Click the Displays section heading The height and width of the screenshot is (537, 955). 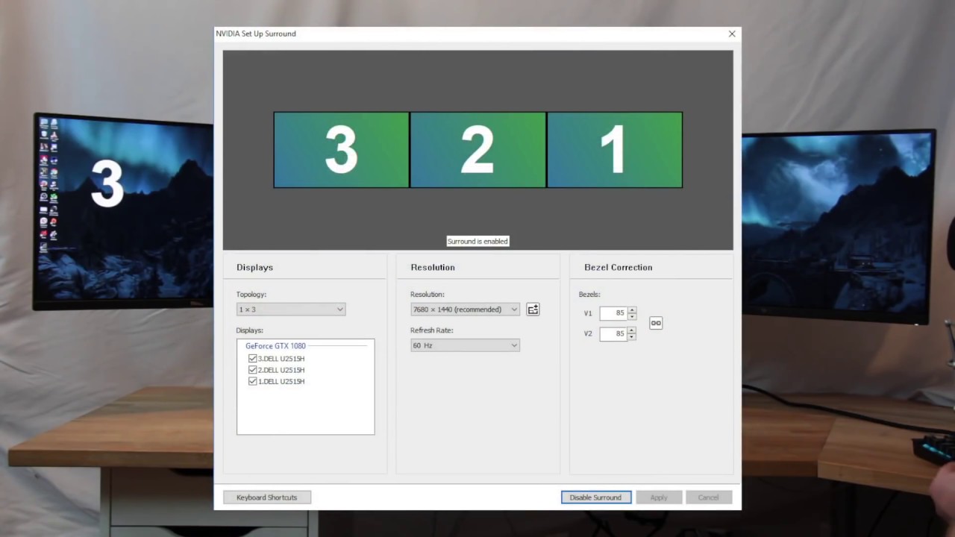tap(255, 267)
